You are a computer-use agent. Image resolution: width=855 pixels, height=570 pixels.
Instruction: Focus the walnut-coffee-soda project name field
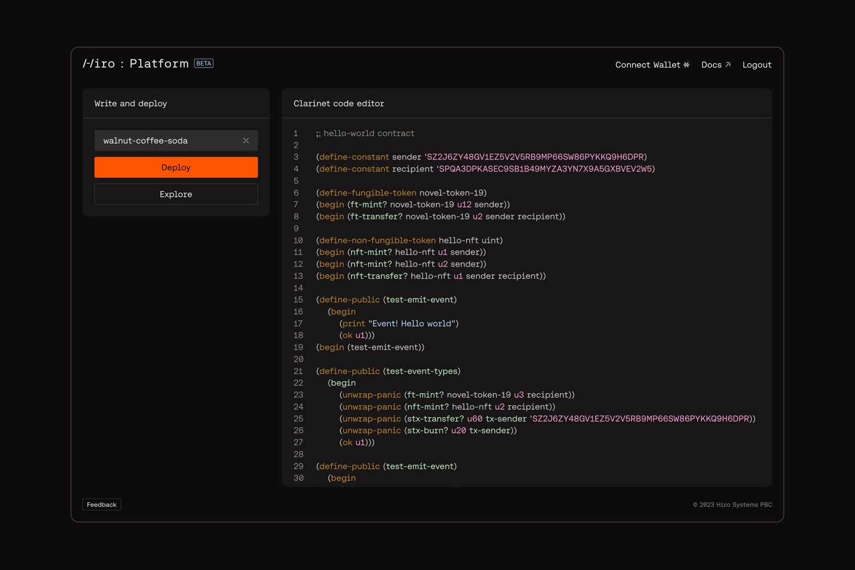(165, 141)
